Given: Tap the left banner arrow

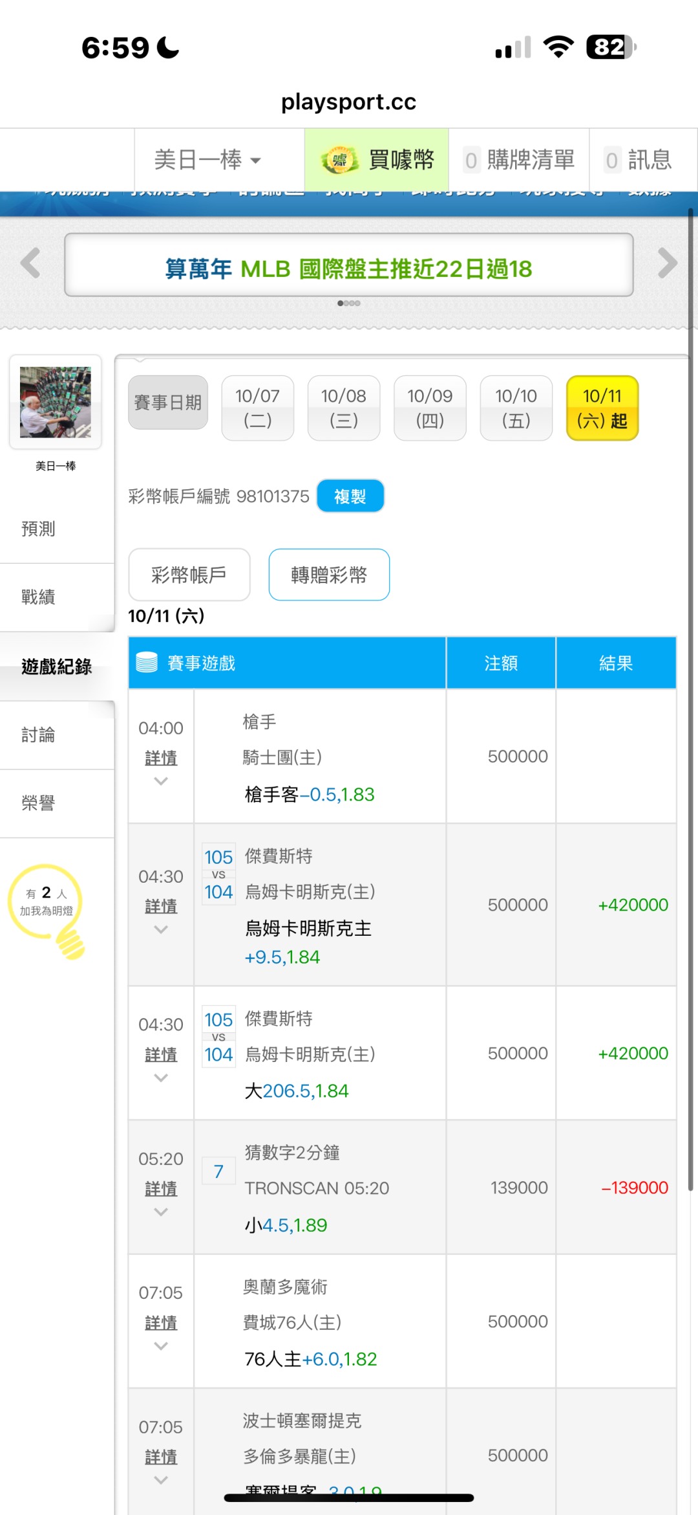Looking at the screenshot, I should 30,263.
